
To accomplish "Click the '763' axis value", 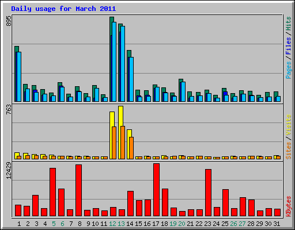I will click(x=9, y=110).
